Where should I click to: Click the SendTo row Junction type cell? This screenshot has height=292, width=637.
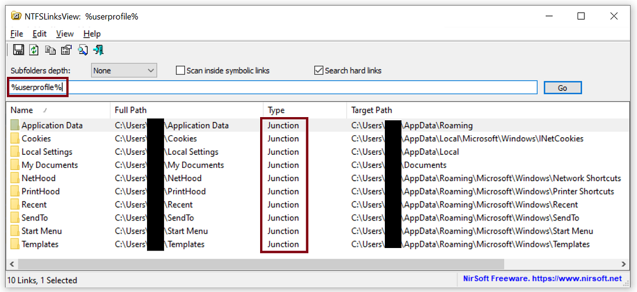tap(283, 218)
